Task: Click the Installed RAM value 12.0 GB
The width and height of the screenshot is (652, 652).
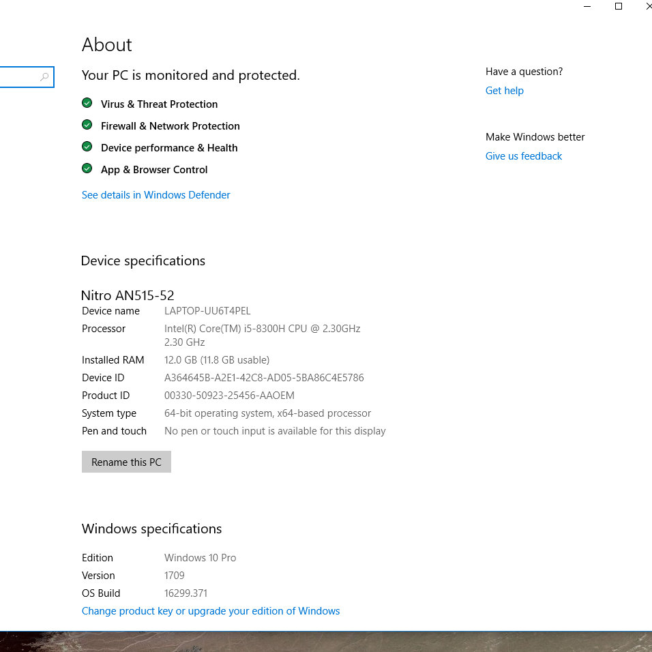Action: tap(217, 360)
